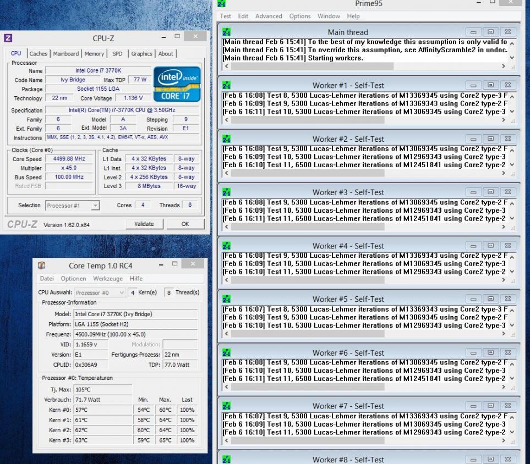Click the OK button in CPU-Z
Image resolution: width=530 pixels, height=464 pixels.
coord(185,224)
